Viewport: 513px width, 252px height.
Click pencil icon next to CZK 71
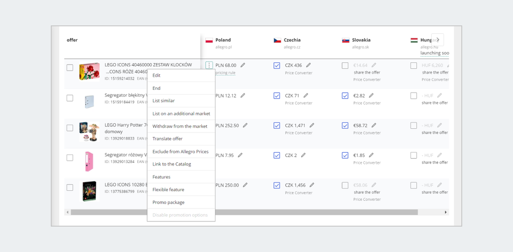click(x=306, y=95)
